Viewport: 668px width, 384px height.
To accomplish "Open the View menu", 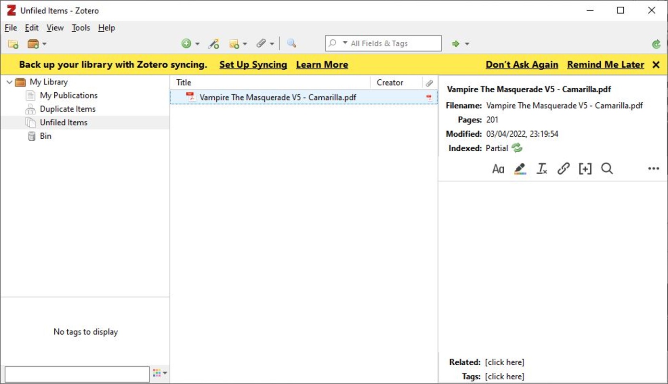I will [x=55, y=28].
